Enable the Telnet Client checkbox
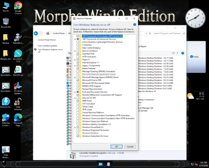The height and width of the screenshot is (168, 209). 78,107
